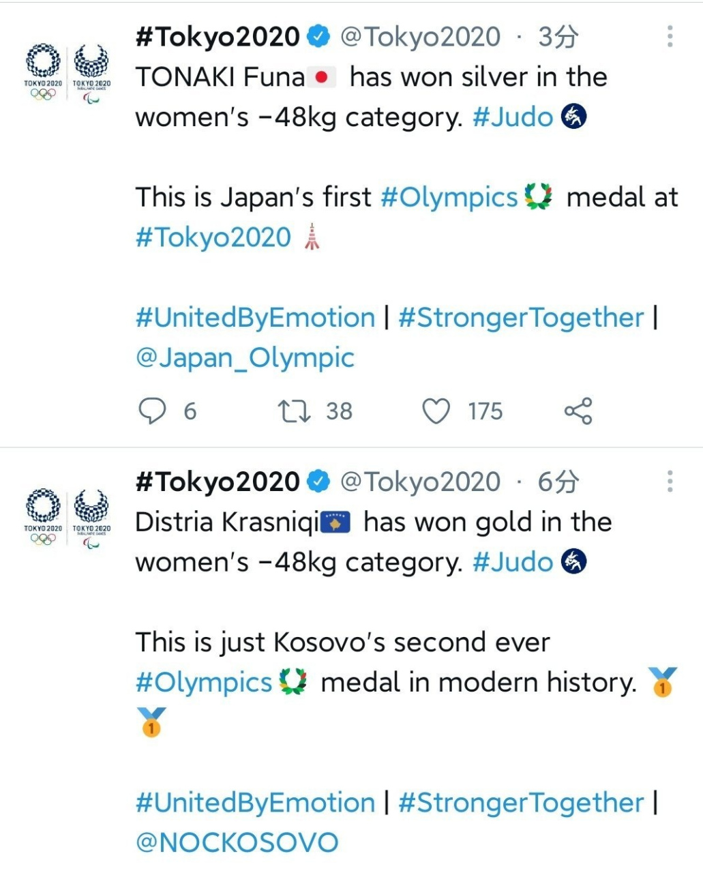The height and width of the screenshot is (873, 703).
Task: Visit the @Japan_Olympic profile mention
Action: (245, 357)
